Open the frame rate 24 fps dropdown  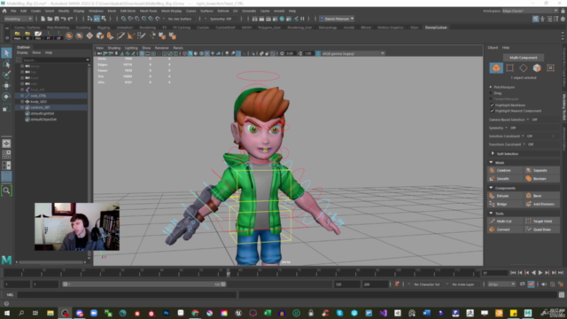pos(501,284)
